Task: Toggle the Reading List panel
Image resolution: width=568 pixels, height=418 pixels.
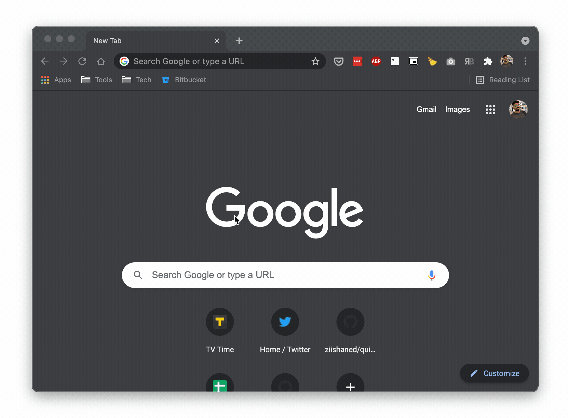Action: pos(503,80)
